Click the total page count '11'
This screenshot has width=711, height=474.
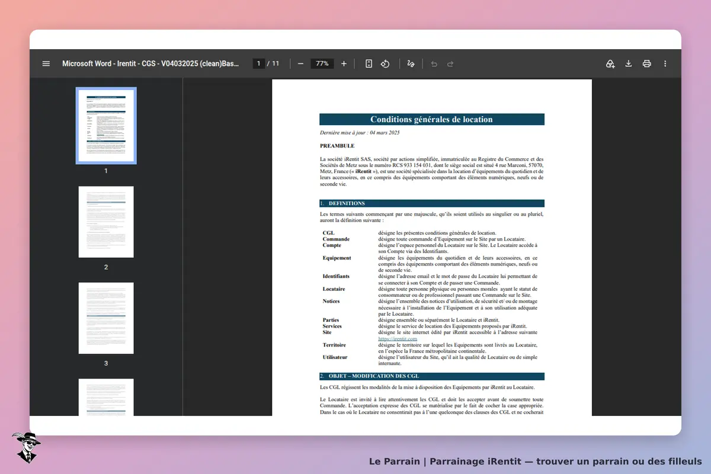click(x=276, y=63)
